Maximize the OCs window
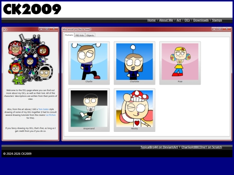Viewport: 234px width, 175px height. tap(46, 29)
